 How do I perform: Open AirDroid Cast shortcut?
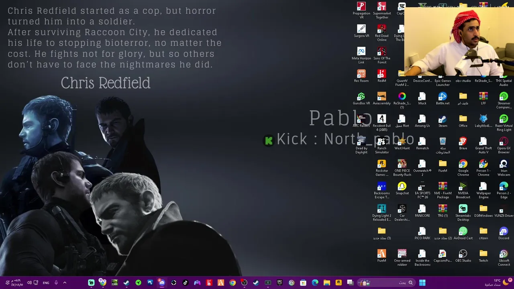tap(463, 233)
